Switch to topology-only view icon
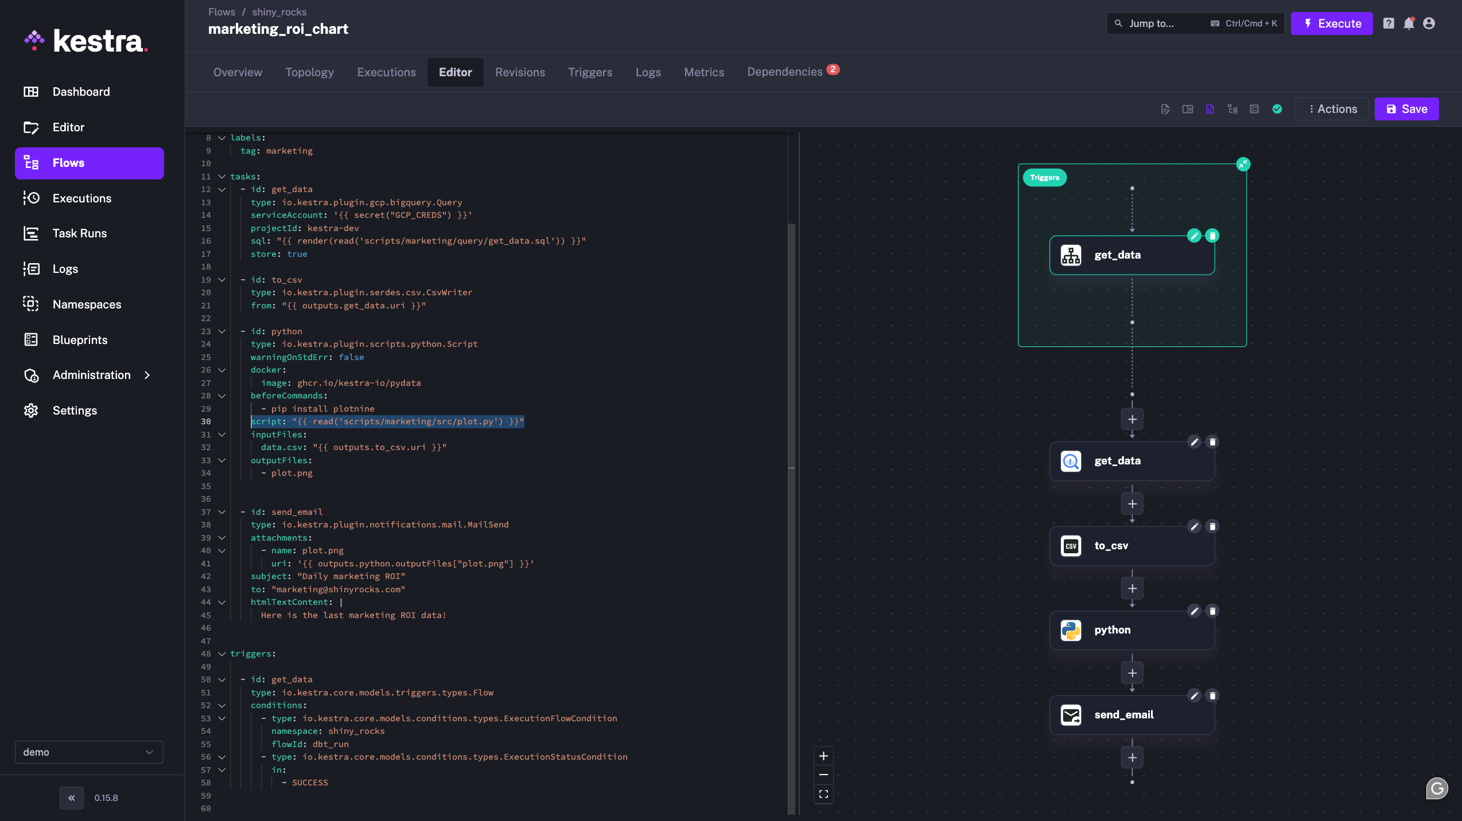Viewport: 1462px width, 821px height. coord(1232,109)
